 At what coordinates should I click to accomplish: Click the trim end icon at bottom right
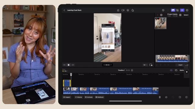point(186,97)
